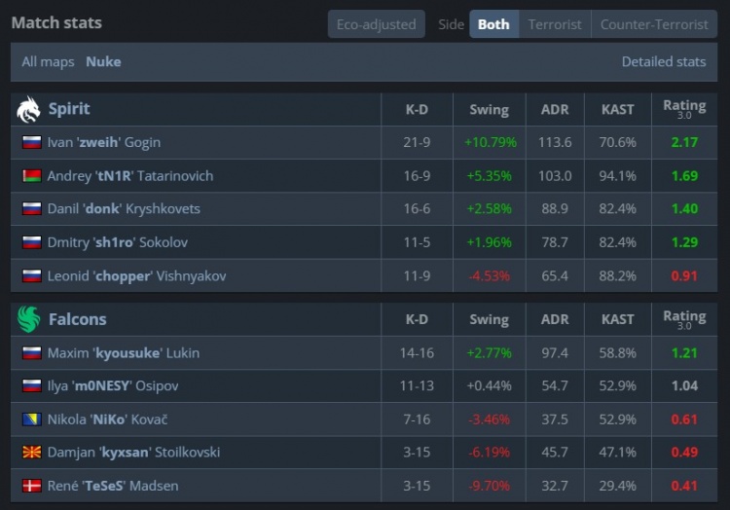Click the North Macedonia flag beside kyxsan

point(31,453)
